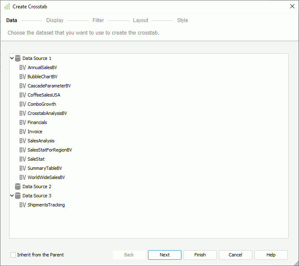299x266 pixels.
Task: Select the SaleStat business view
Action: [36, 159]
